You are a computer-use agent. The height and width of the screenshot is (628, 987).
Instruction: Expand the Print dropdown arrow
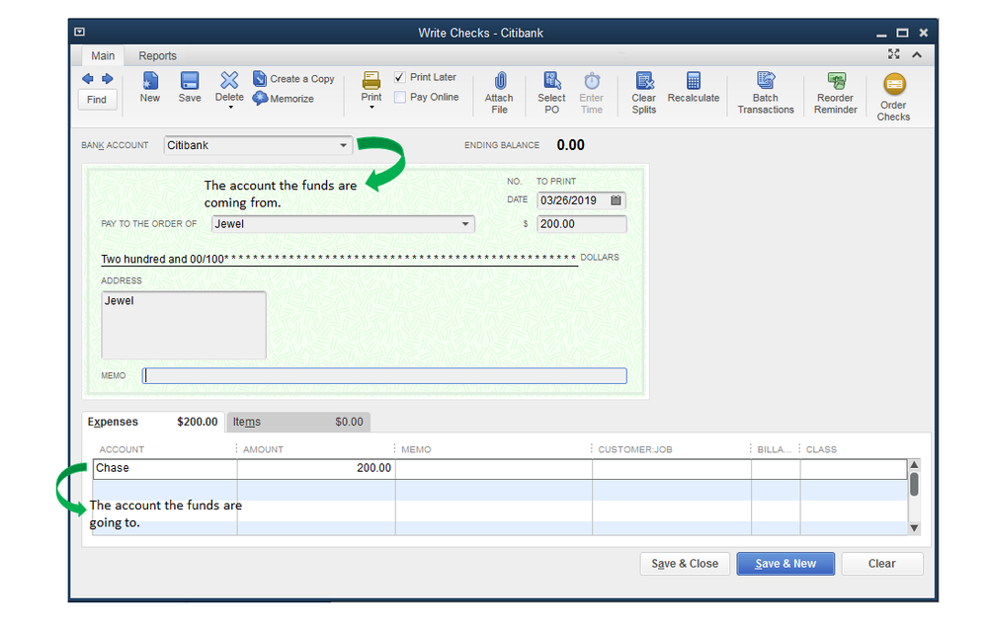371,108
